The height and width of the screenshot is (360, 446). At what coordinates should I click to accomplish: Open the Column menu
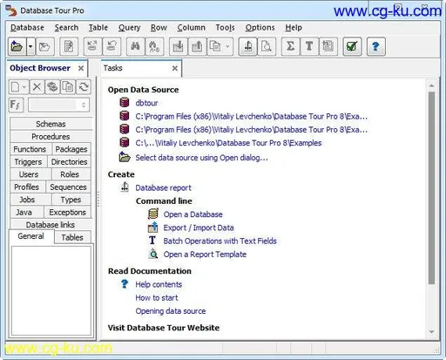(x=191, y=28)
